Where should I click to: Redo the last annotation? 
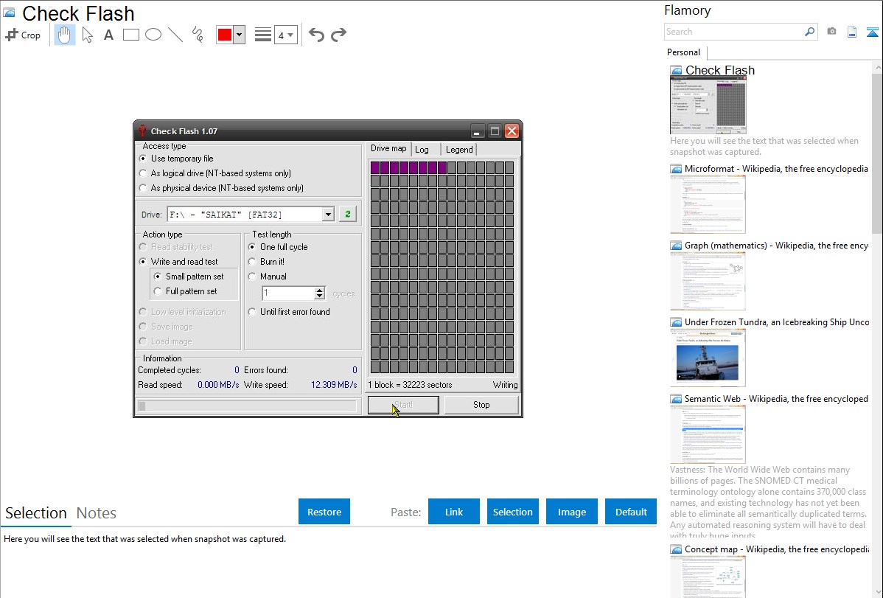click(338, 35)
